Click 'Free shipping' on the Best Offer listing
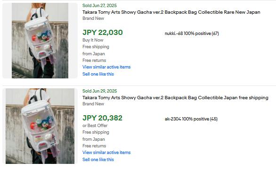 pos(96,132)
